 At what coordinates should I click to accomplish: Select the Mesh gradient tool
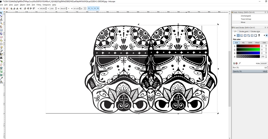(x=1, y=75)
